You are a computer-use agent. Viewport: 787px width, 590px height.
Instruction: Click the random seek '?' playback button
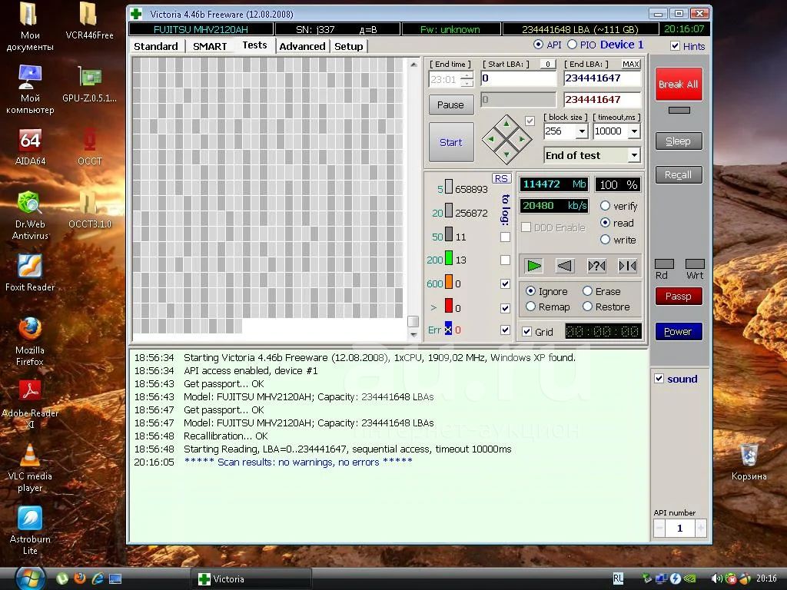(596, 265)
